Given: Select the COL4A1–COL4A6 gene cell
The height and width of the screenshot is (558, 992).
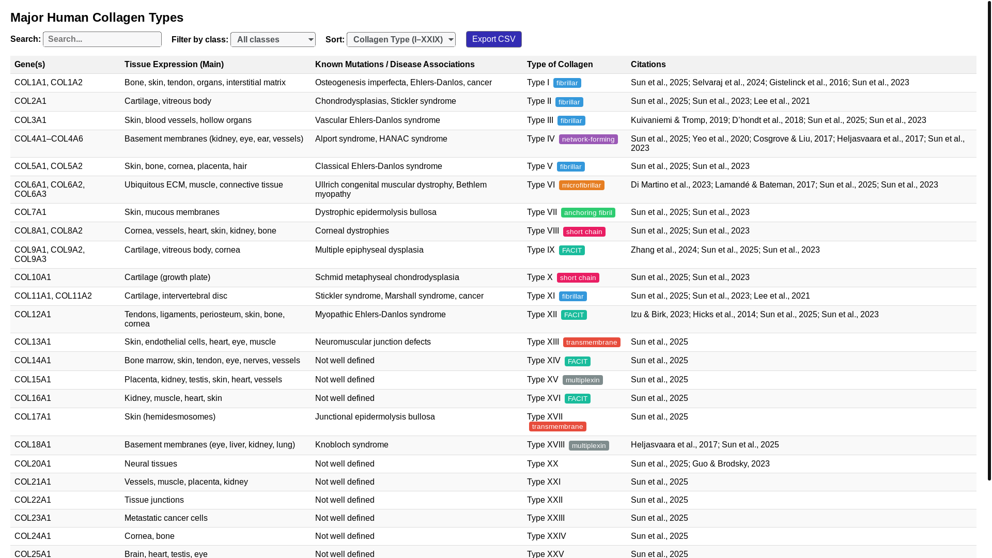Looking at the screenshot, I should click(65, 144).
